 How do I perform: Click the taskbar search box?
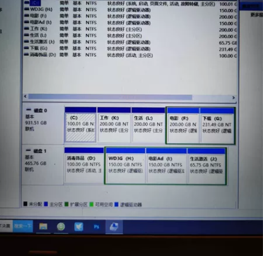[6, 226]
